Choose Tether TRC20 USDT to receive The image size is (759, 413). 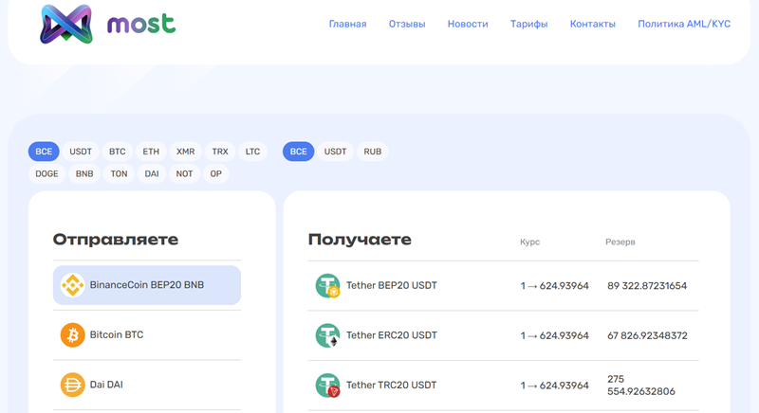click(x=504, y=385)
